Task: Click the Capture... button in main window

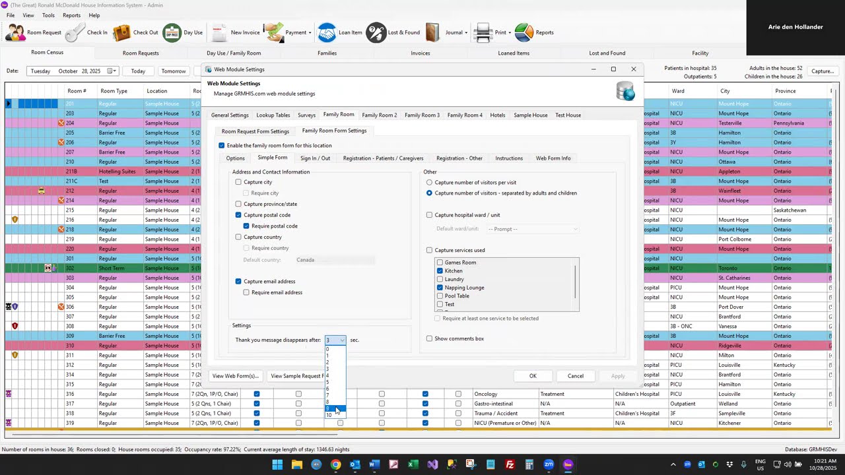Action: 823,71
